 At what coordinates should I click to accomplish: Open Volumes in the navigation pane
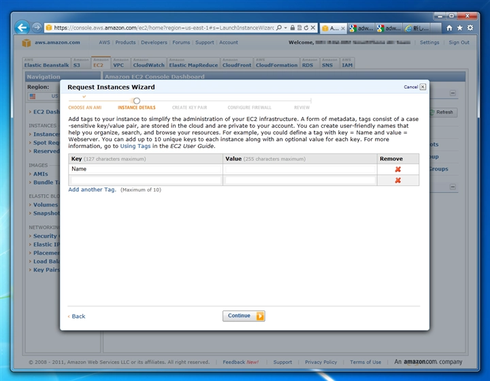(x=46, y=205)
